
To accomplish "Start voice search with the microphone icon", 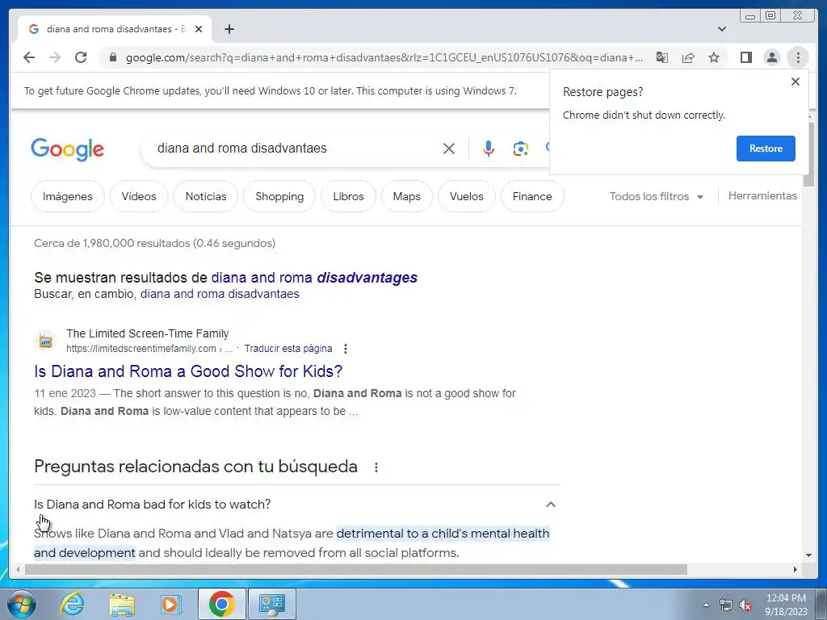I will (x=489, y=149).
